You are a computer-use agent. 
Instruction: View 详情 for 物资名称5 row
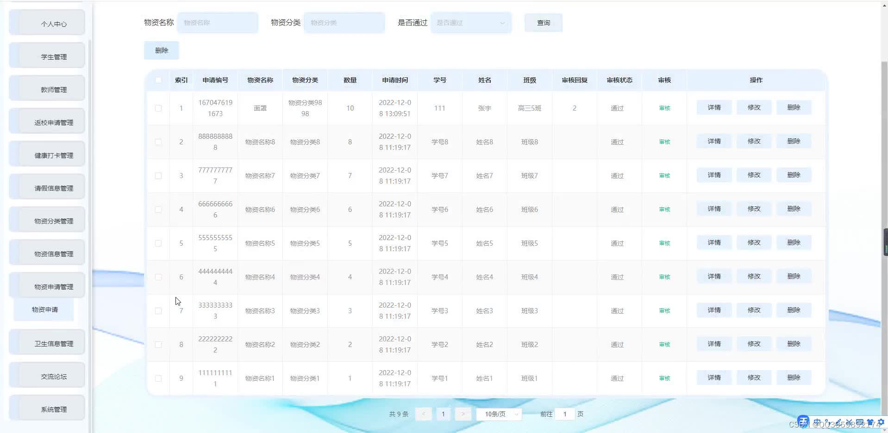click(x=714, y=242)
